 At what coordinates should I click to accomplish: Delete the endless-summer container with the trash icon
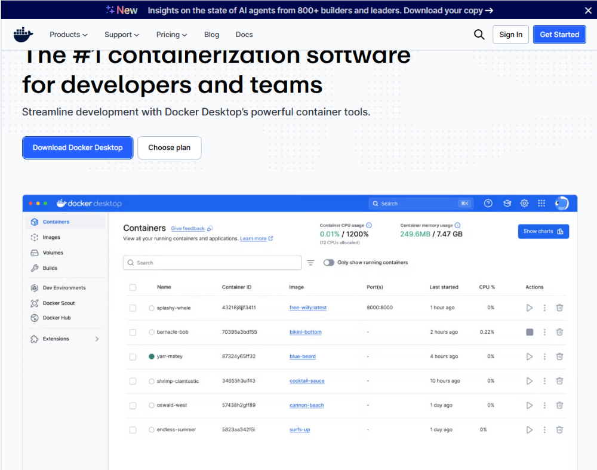point(560,429)
